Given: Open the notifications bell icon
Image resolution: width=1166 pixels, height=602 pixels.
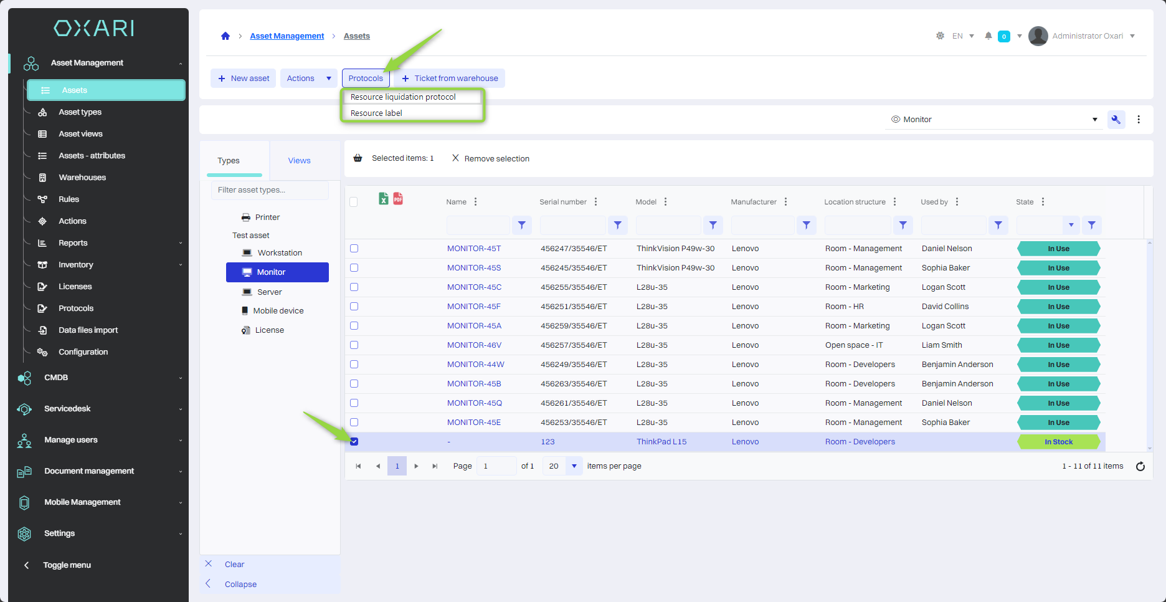Looking at the screenshot, I should point(988,36).
